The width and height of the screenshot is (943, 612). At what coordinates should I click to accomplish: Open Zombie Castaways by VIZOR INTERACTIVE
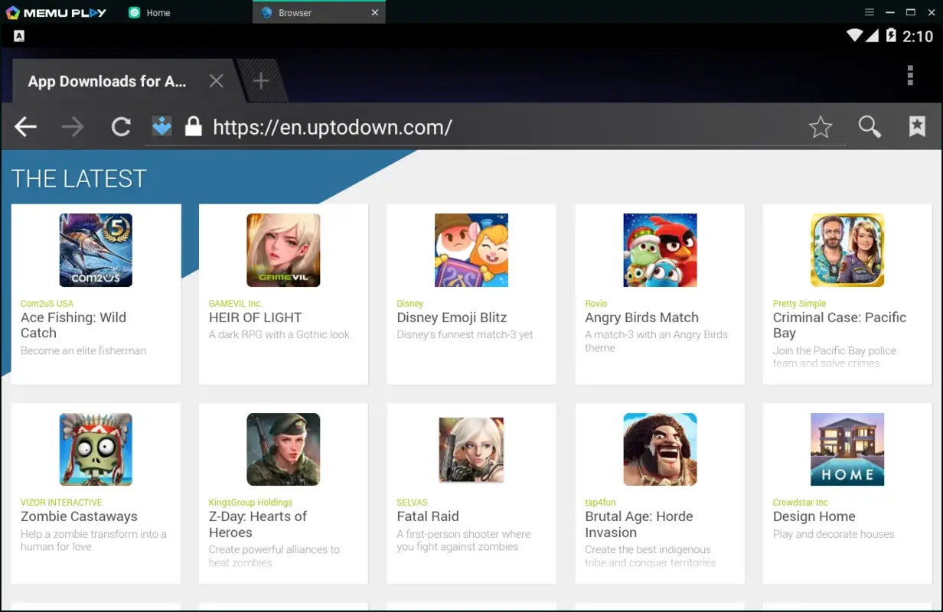coord(96,449)
